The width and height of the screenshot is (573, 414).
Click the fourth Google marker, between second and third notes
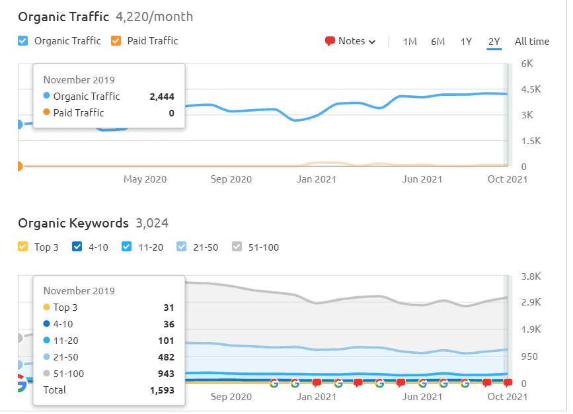tap(379, 383)
